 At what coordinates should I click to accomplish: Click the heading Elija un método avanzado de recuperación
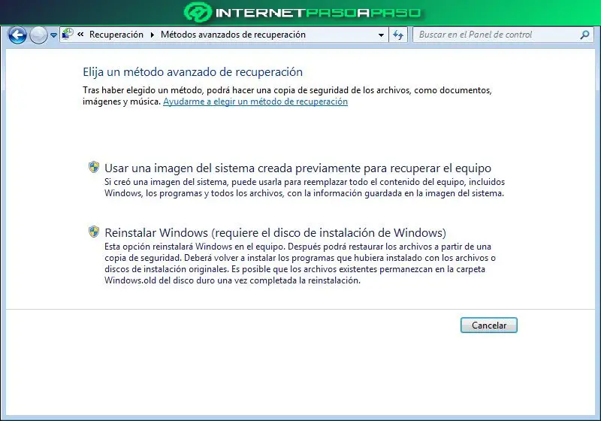[193, 72]
